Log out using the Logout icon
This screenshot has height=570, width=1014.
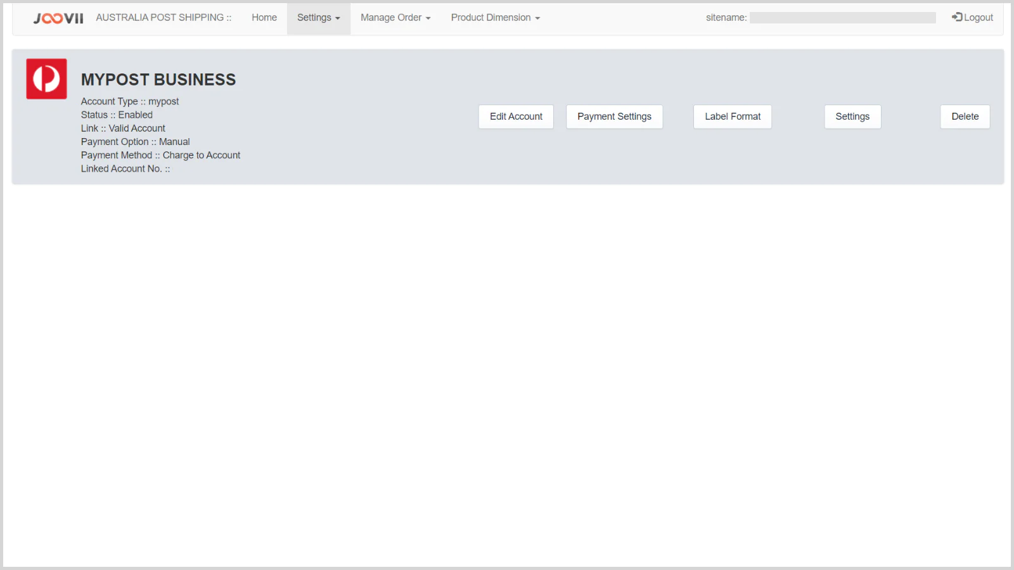click(x=957, y=17)
